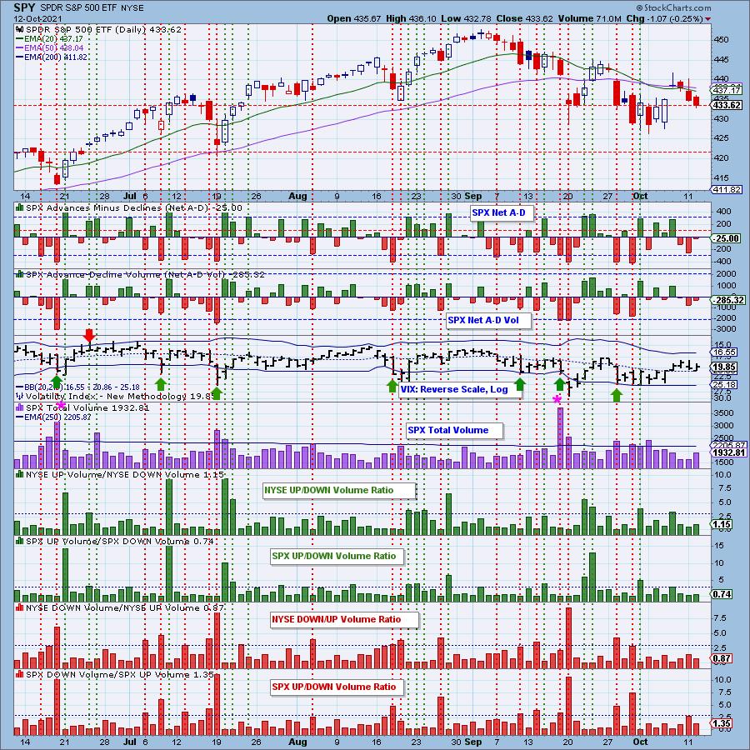Click green up arrow under VIX at July 19
The image size is (750, 750).
click(217, 393)
